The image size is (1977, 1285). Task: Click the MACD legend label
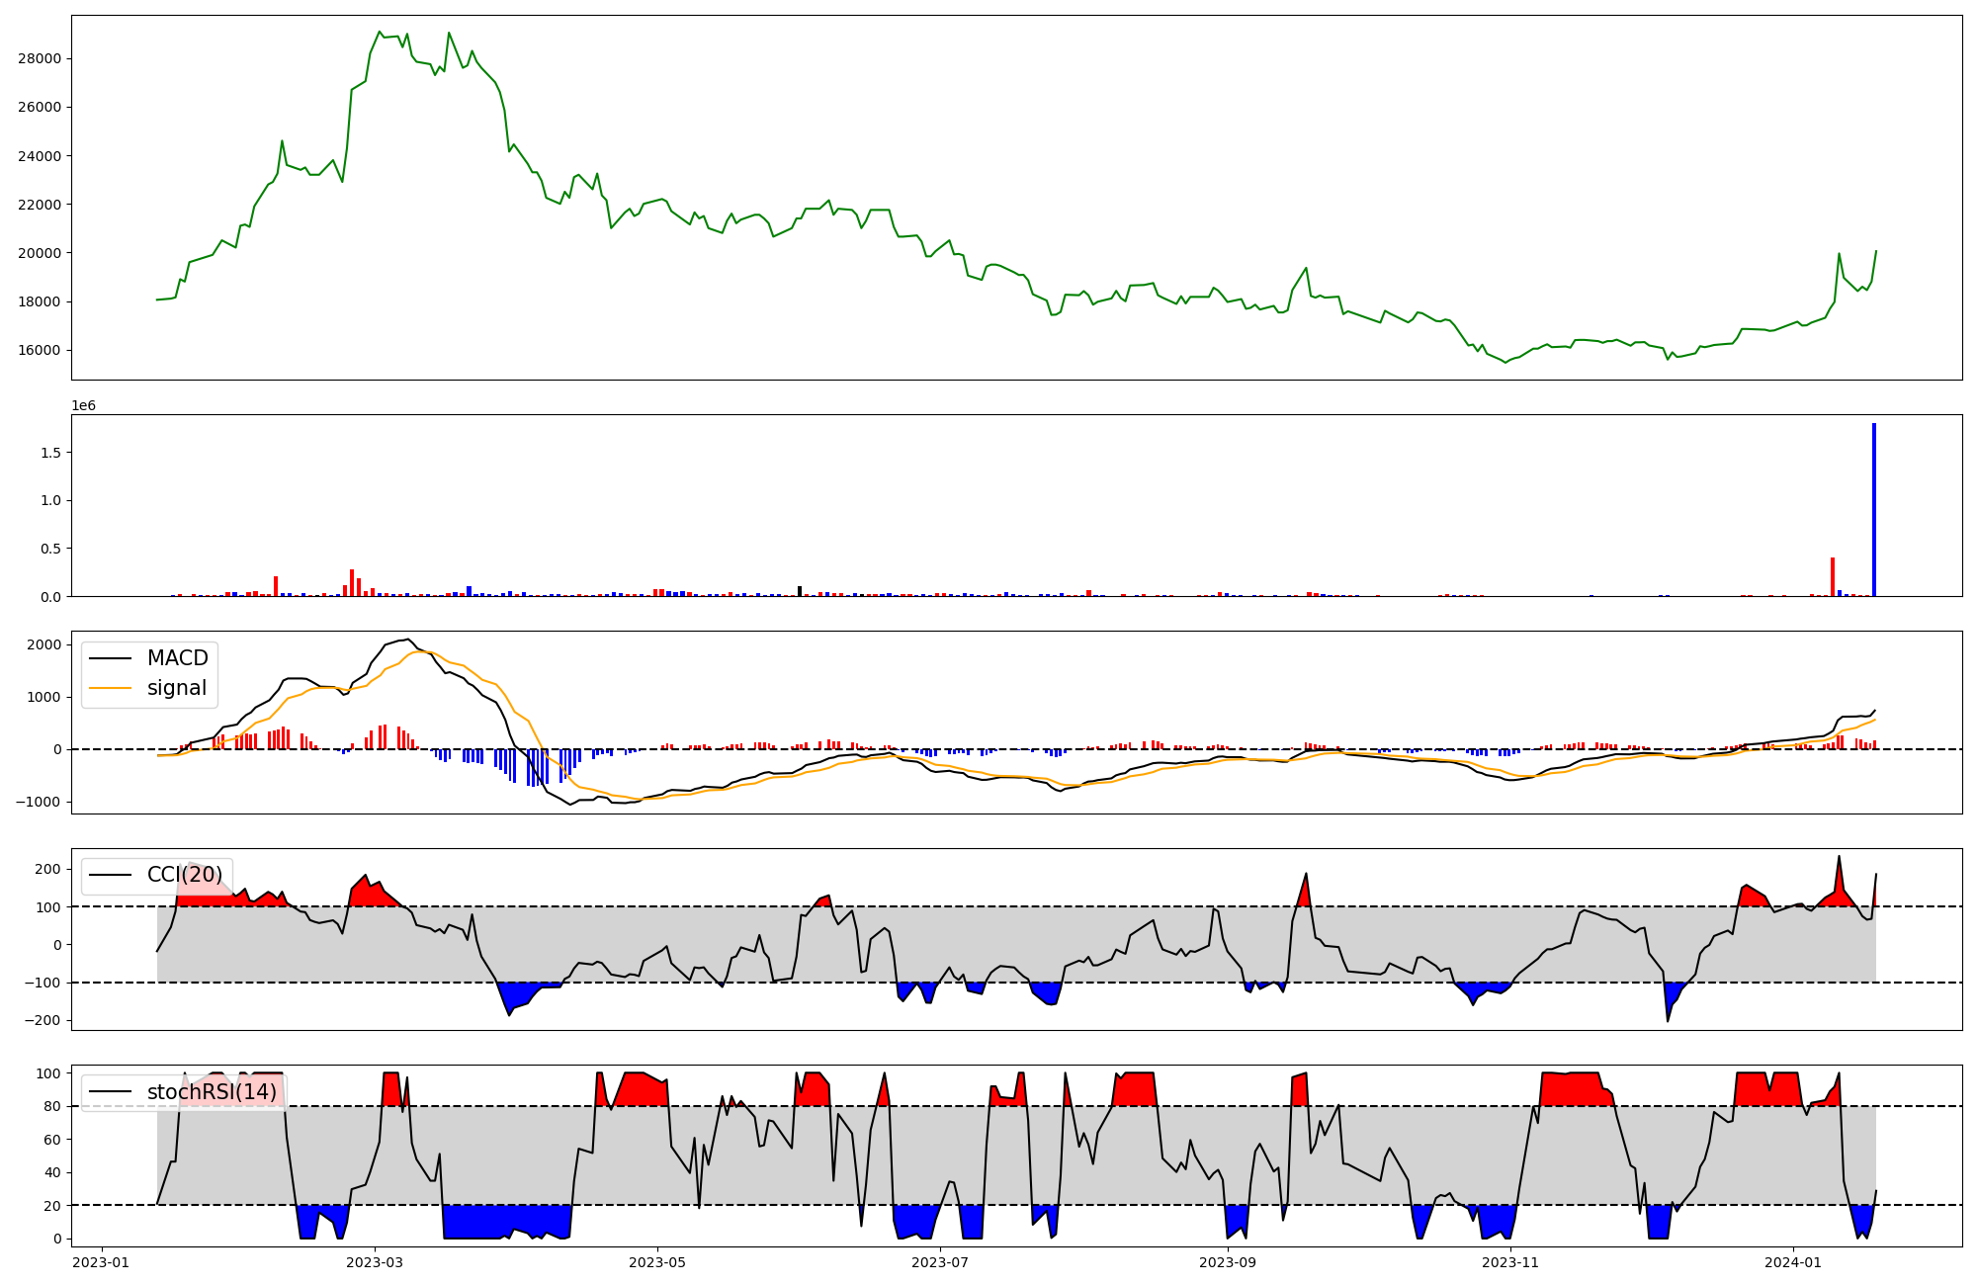tap(177, 658)
